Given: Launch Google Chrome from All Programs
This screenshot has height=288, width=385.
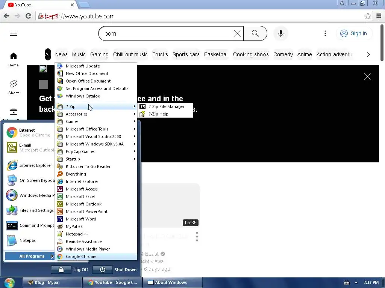Looking at the screenshot, I should pyautogui.click(x=96, y=256).
